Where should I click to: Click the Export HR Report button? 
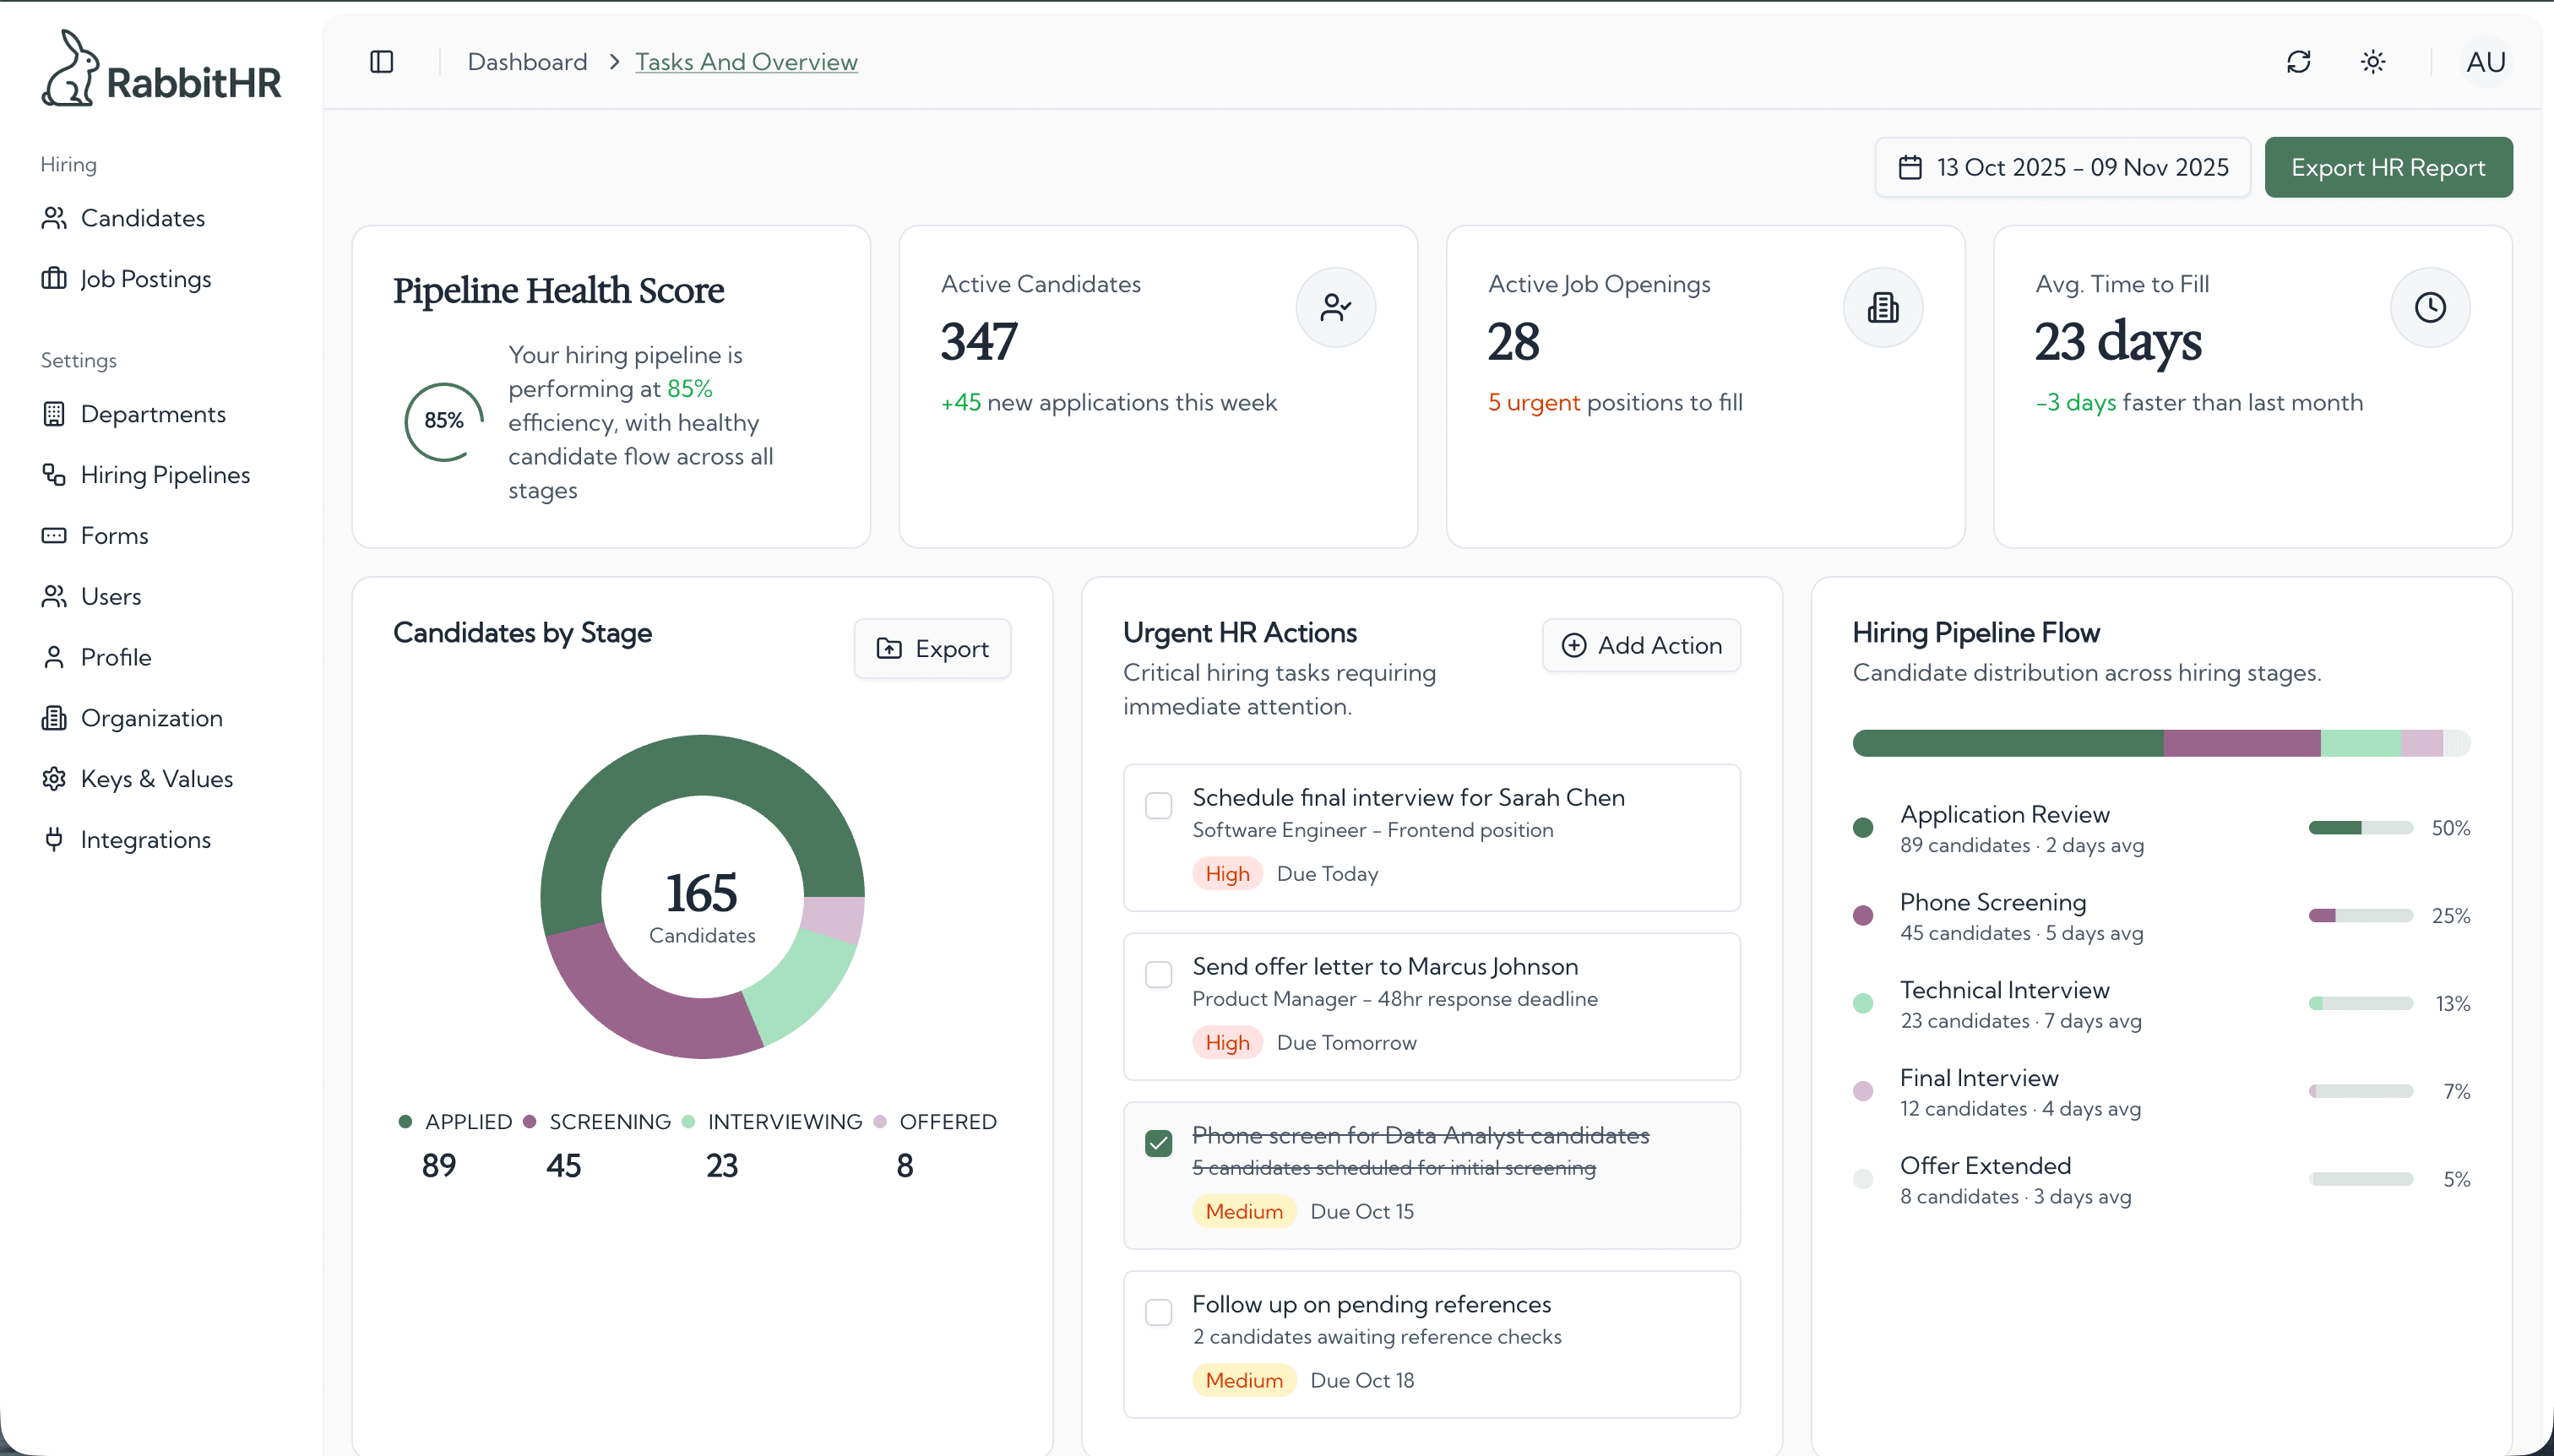[x=2388, y=167]
